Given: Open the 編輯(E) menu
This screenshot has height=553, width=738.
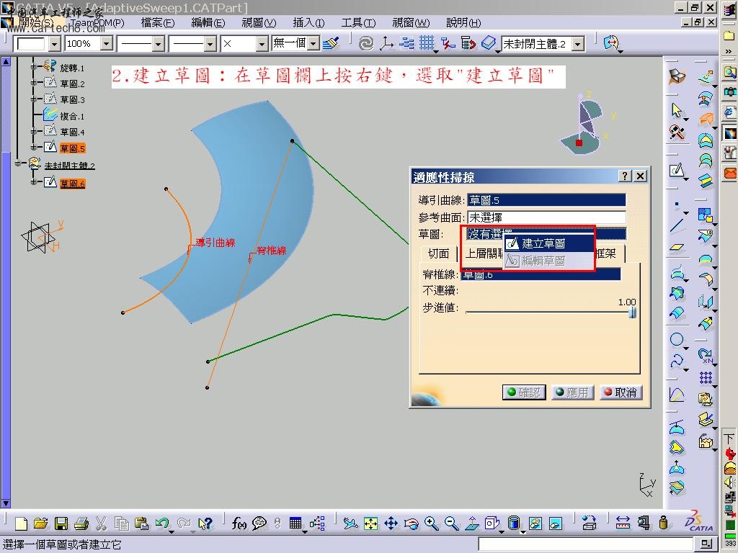Looking at the screenshot, I should [x=208, y=22].
